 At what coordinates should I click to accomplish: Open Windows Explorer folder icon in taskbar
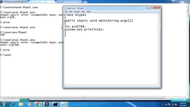click(x=21, y=104)
